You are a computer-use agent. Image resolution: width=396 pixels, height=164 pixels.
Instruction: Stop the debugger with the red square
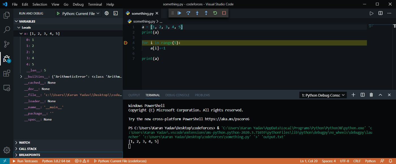pos(224,13)
